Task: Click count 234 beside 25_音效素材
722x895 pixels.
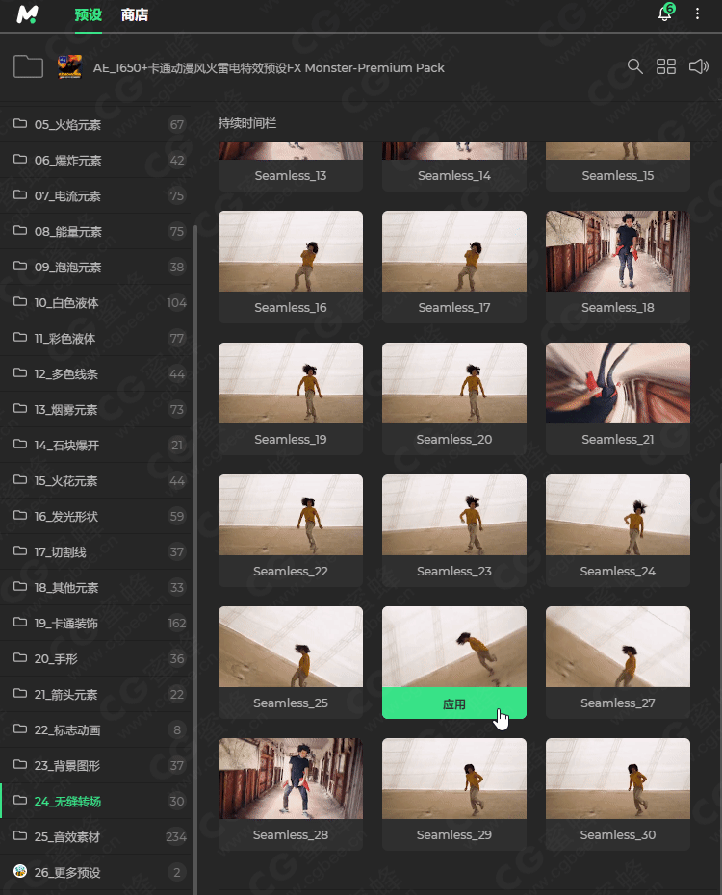Action: coord(176,837)
